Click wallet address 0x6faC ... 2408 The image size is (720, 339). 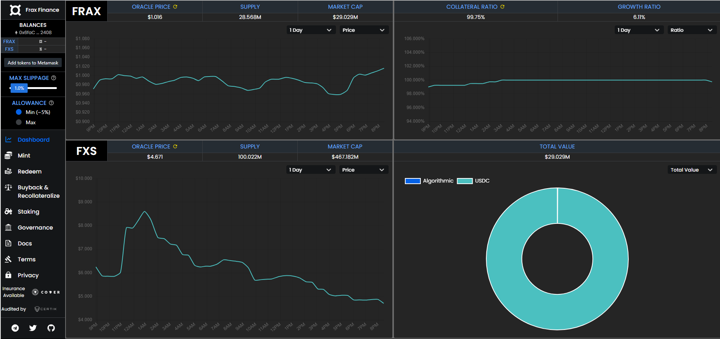(x=35, y=33)
